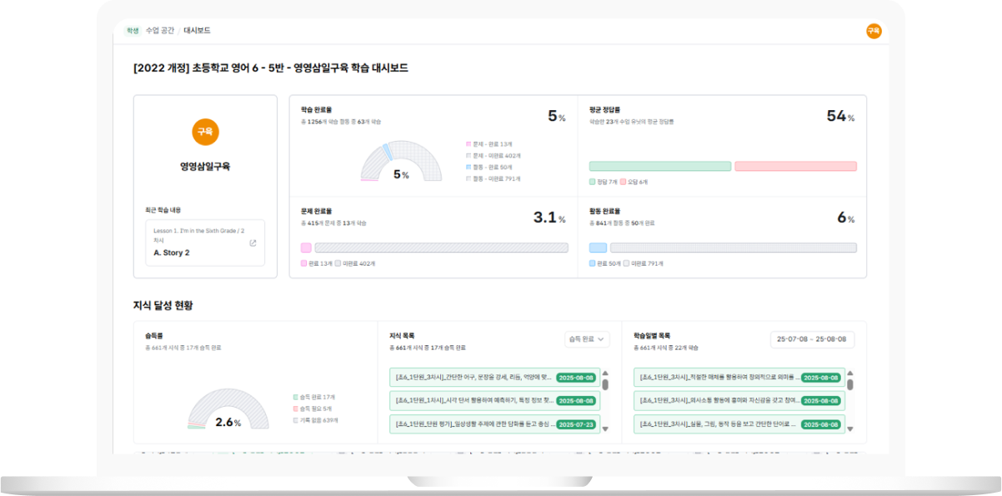Expand the 습득 완료 filter dropdown
The height and width of the screenshot is (496, 1002).
point(587,339)
